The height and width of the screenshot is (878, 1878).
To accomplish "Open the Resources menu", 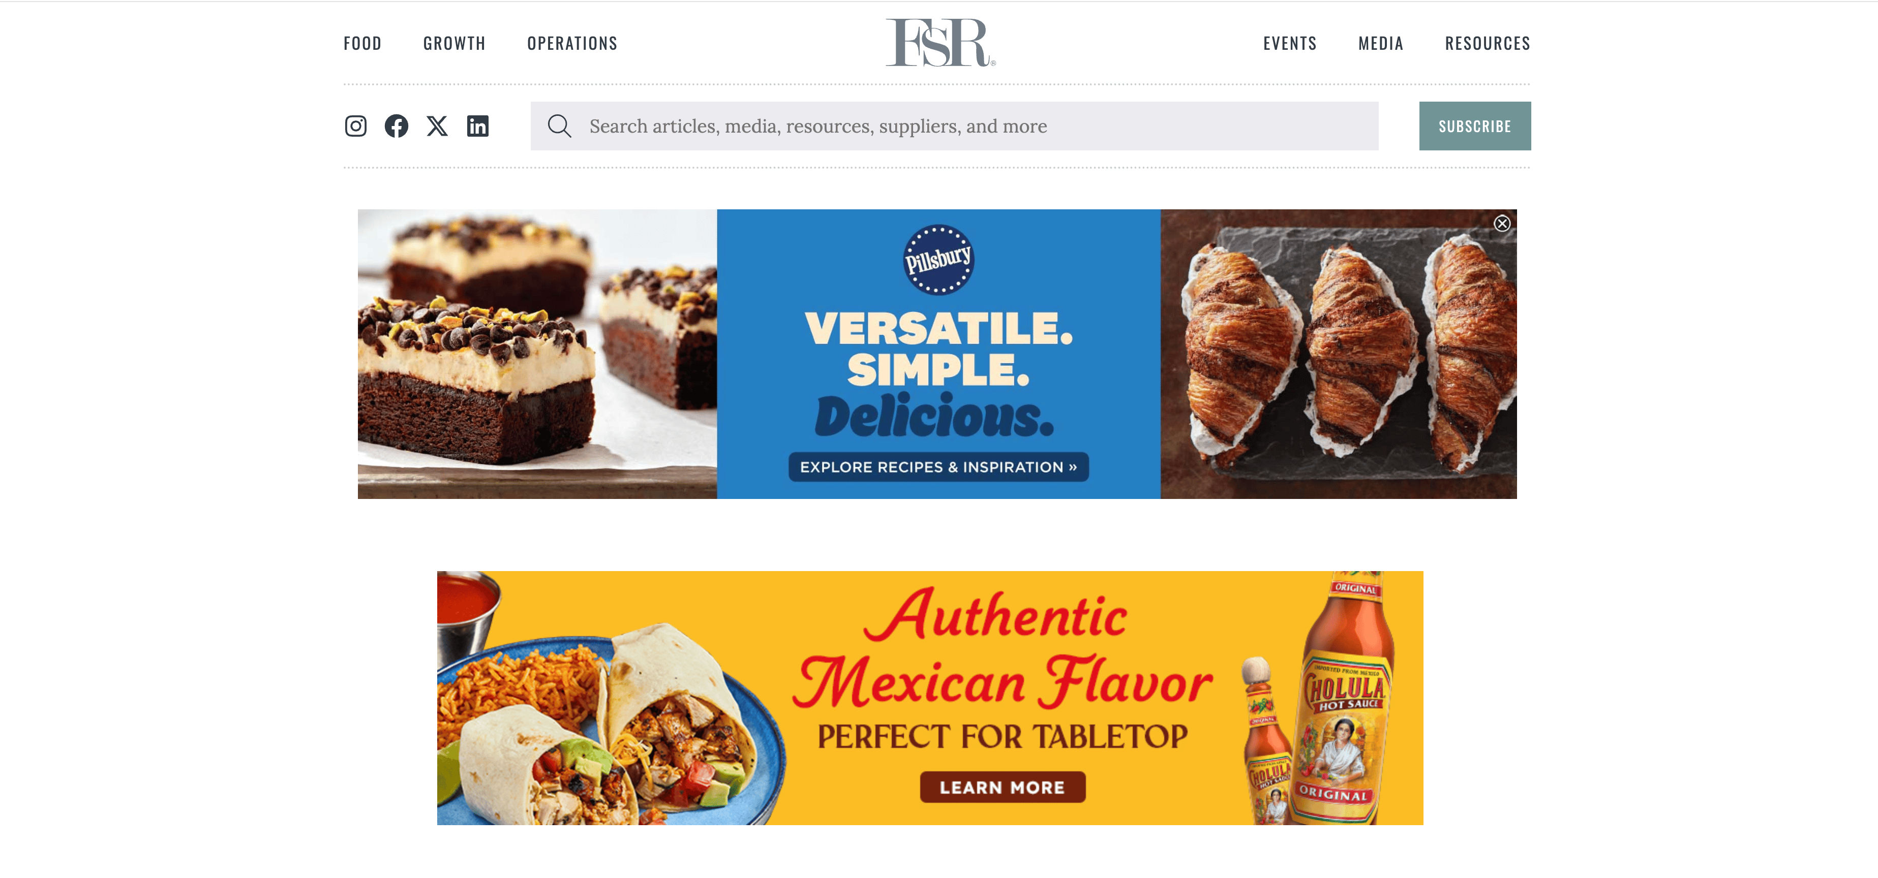I will pyautogui.click(x=1487, y=44).
